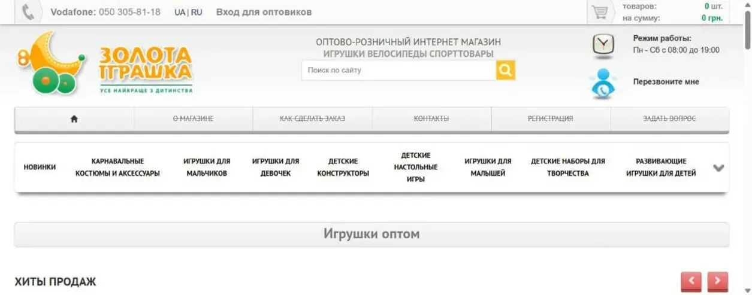Open Игрушки для мальчиков category
This screenshot has width=752, height=295.
(x=207, y=167)
